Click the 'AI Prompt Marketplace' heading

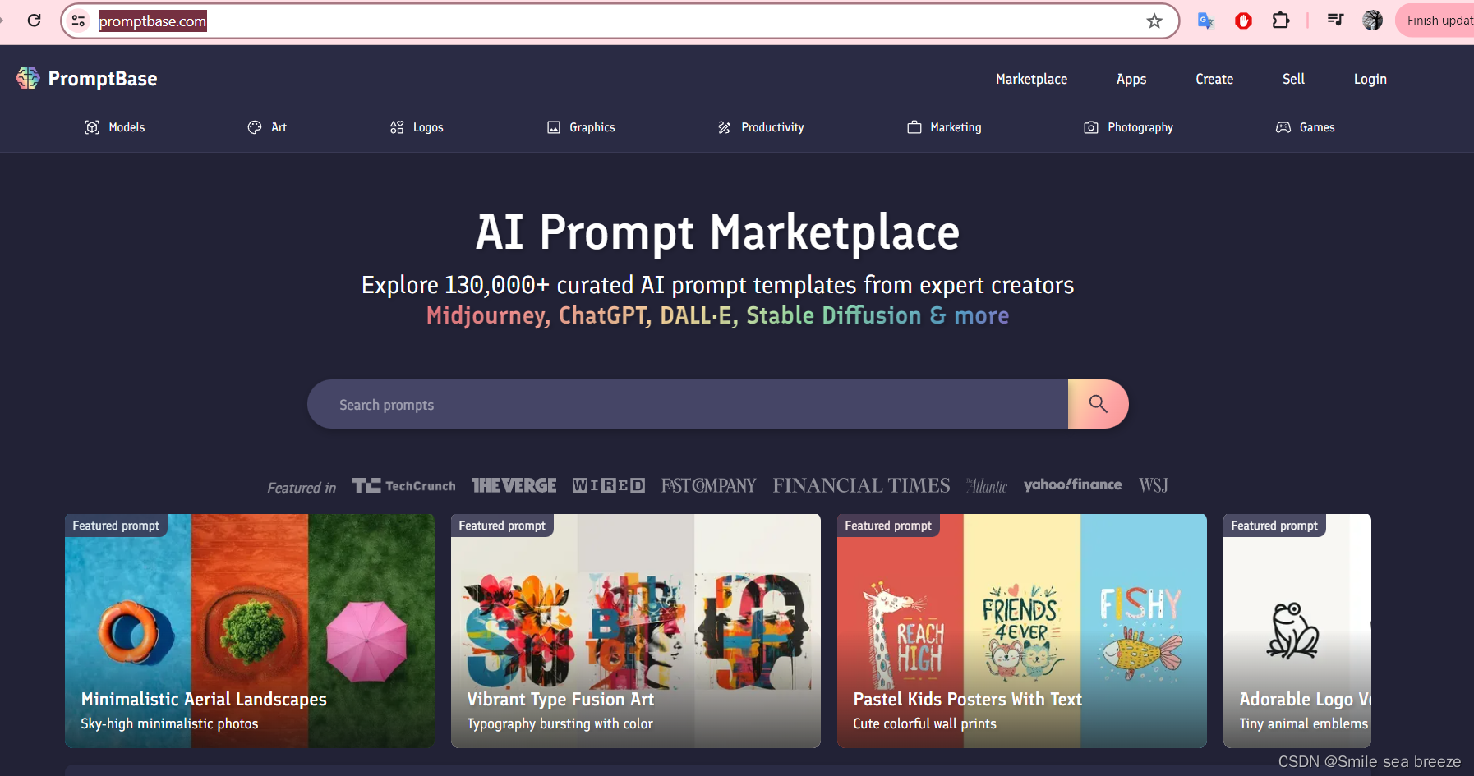[717, 232]
